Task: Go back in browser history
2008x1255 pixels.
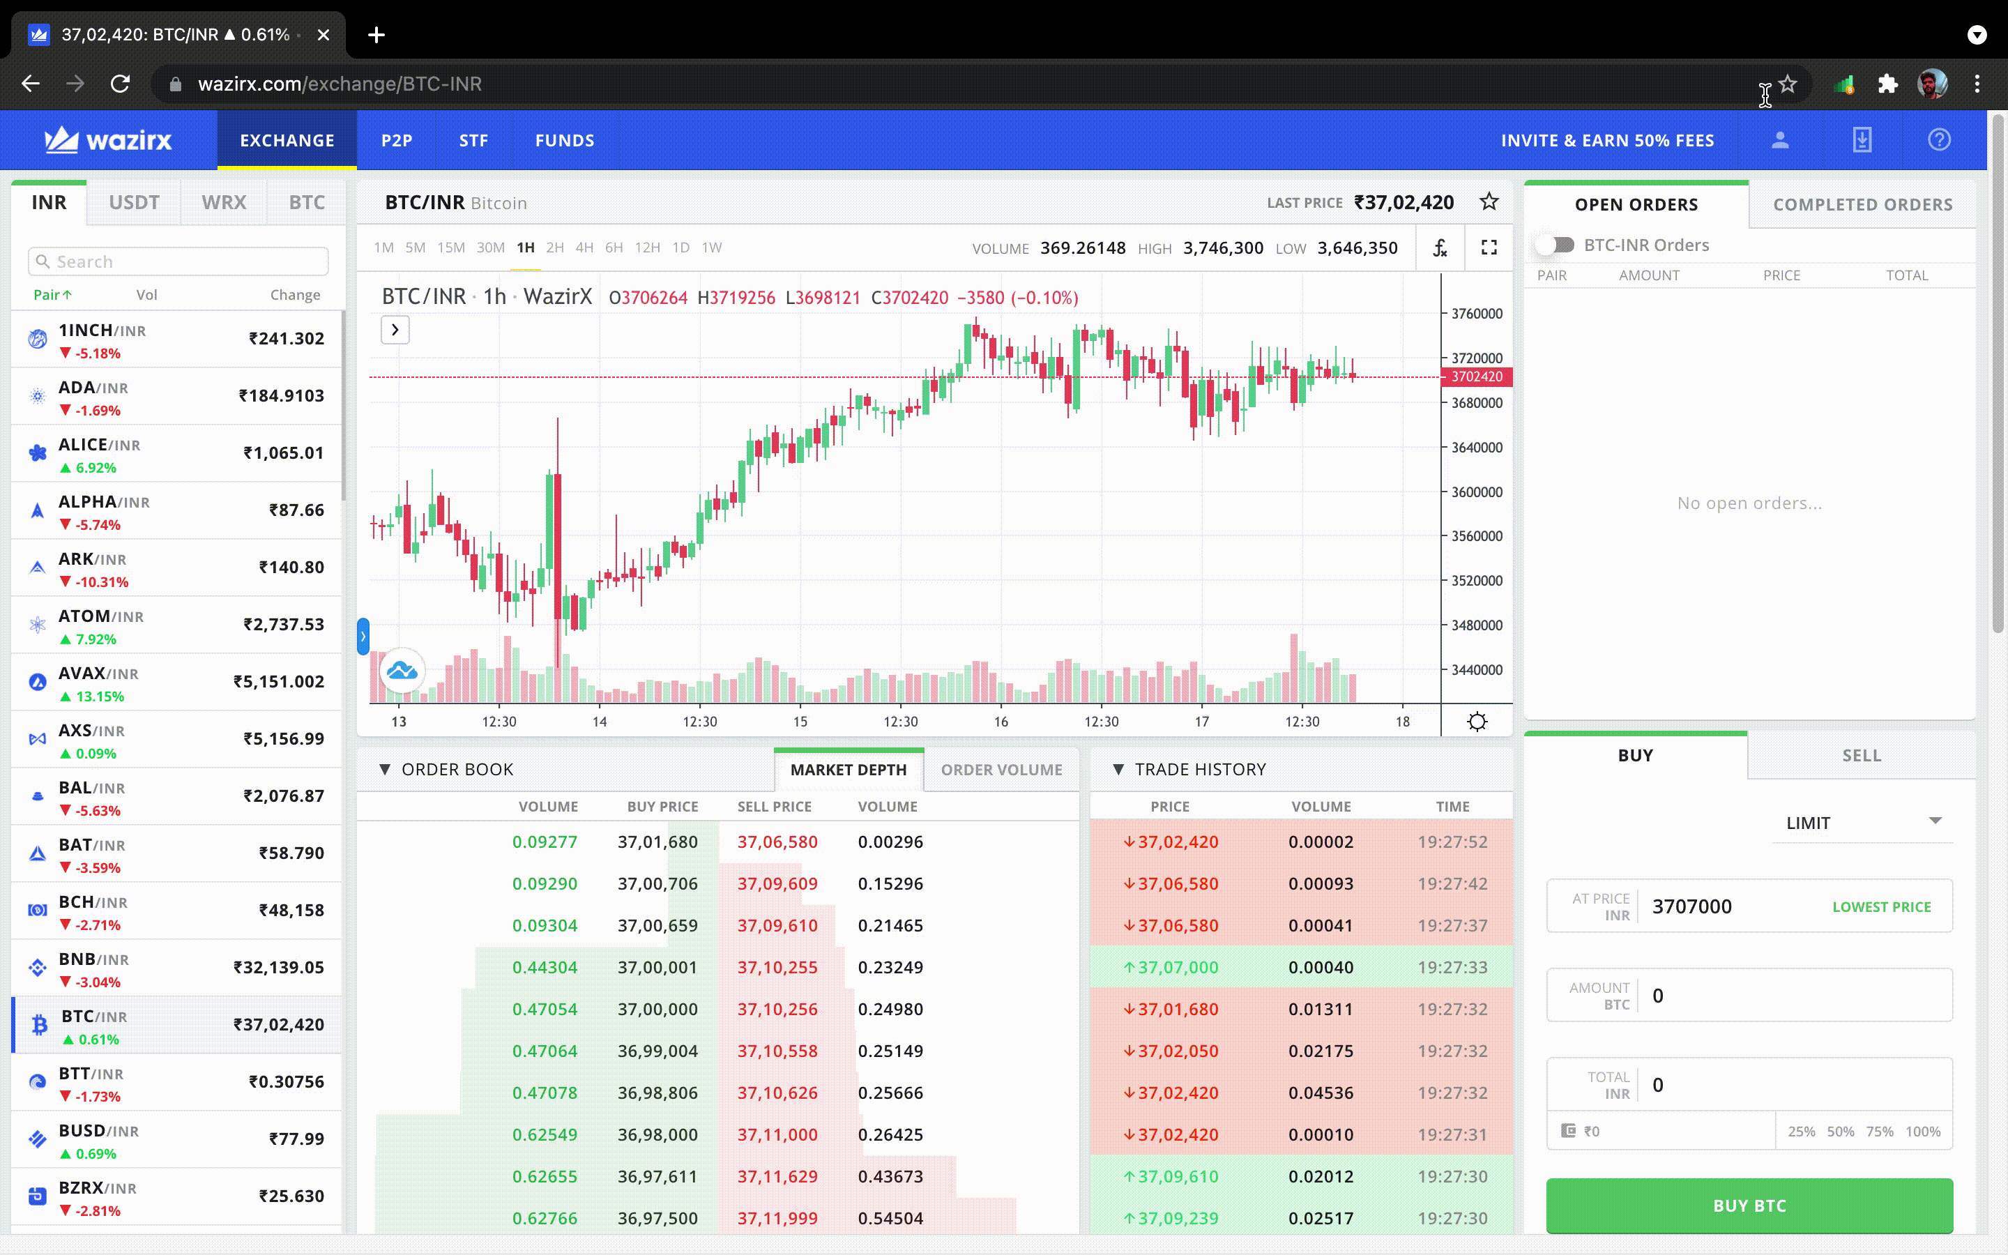Action: 31,84
